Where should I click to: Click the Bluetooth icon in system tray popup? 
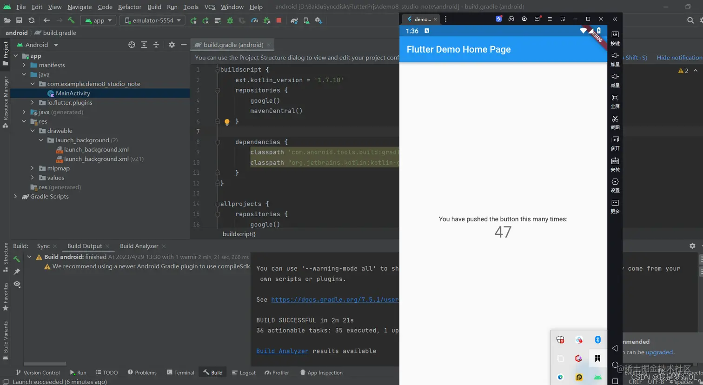pyautogui.click(x=598, y=340)
